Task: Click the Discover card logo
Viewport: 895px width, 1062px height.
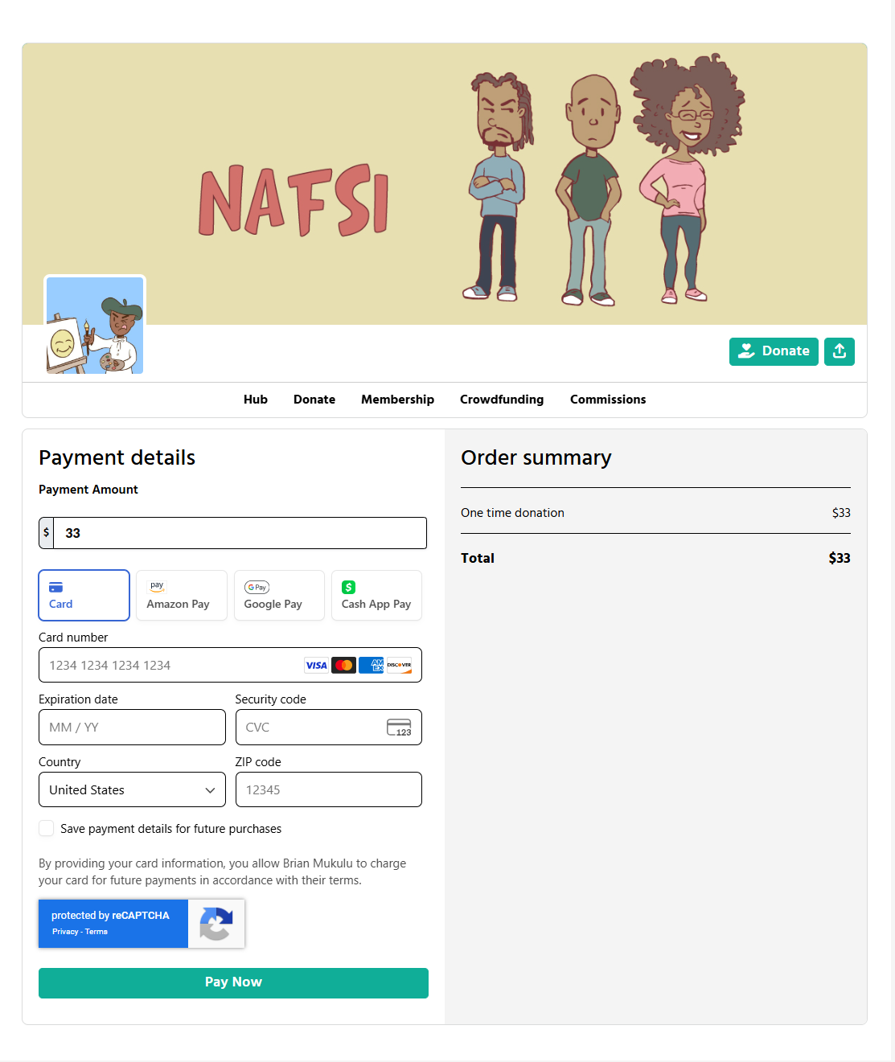Action: tap(399, 665)
